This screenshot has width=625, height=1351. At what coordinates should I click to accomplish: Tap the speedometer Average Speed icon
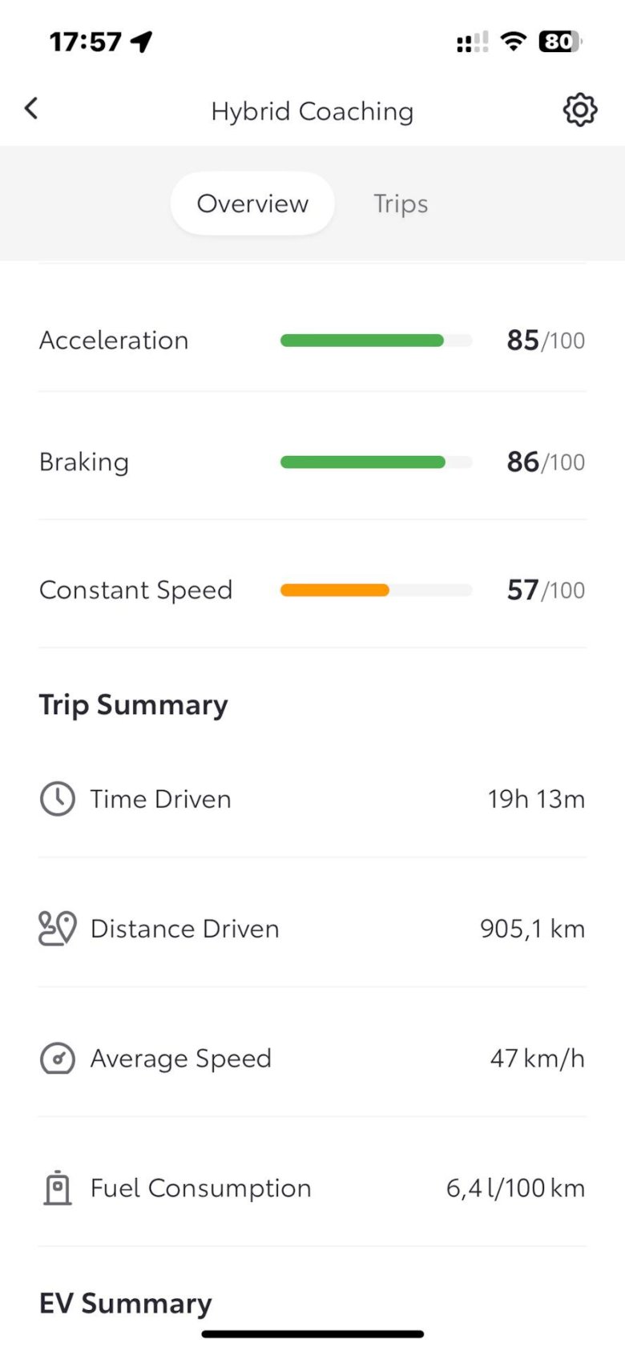tap(57, 1059)
